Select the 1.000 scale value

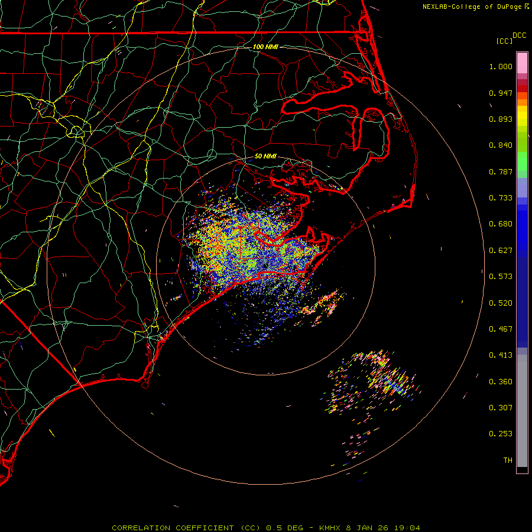501,66
